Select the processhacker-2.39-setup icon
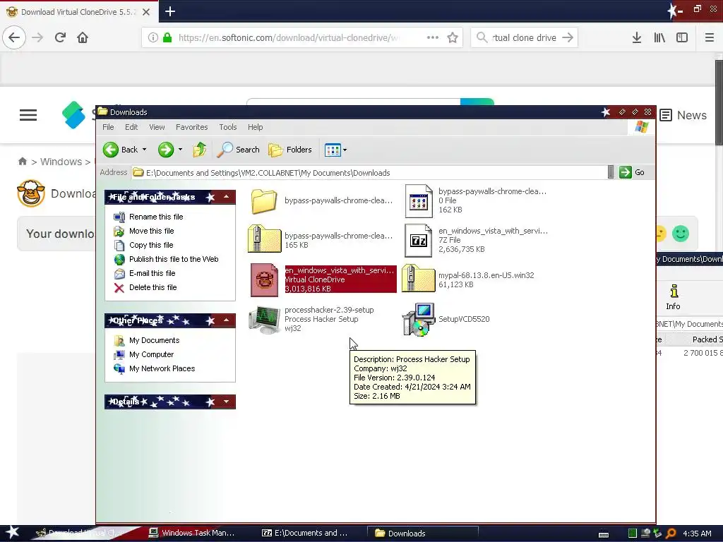Screen dimensions: 723x542 point(264,320)
